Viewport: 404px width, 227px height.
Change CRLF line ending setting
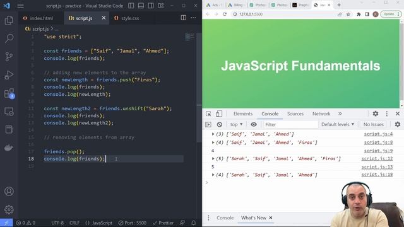pyautogui.click(x=74, y=223)
